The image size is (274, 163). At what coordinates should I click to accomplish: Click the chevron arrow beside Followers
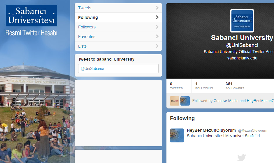point(157,27)
